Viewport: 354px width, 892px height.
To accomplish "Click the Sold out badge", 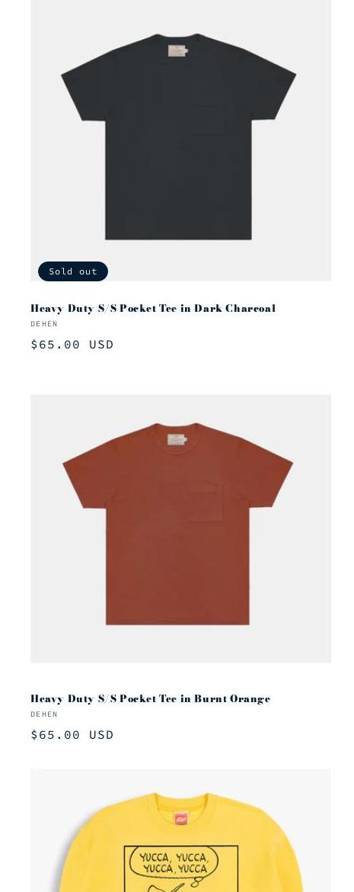I will (73, 271).
